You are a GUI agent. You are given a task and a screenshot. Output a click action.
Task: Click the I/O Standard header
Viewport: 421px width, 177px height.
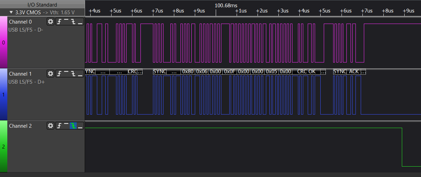click(x=42, y=5)
